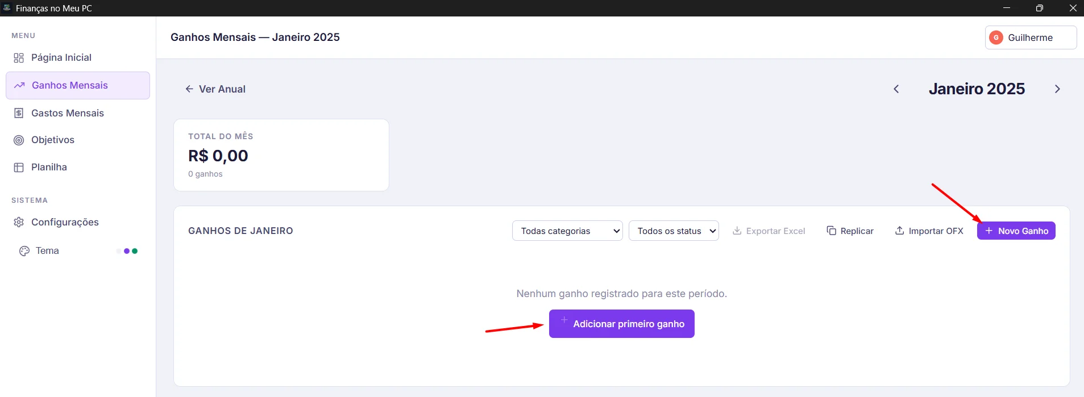The height and width of the screenshot is (397, 1084).
Task: Click the Tema palette icon
Action: click(x=24, y=251)
